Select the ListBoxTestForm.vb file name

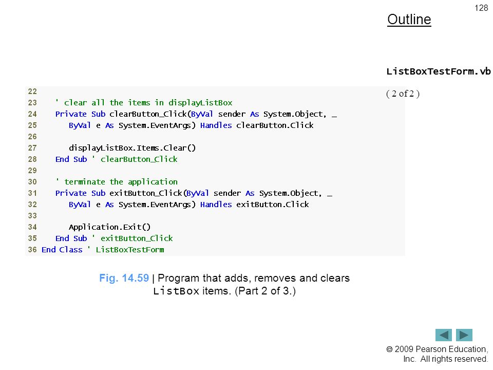click(x=438, y=71)
